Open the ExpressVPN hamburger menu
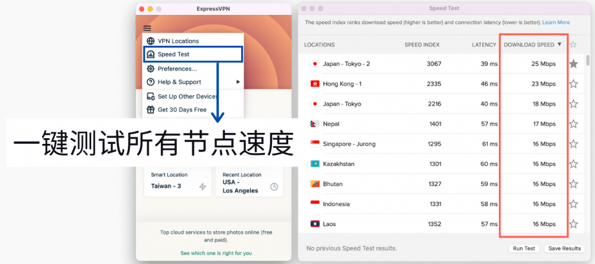Screen dimensions: 595x264 [x=147, y=28]
